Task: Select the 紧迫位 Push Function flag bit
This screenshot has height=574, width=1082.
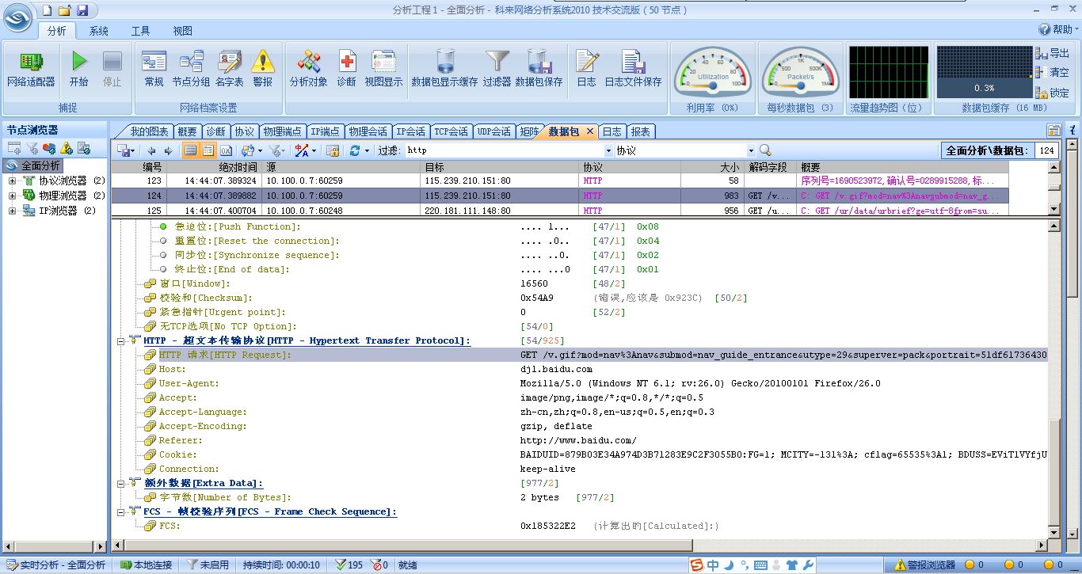Action: click(238, 227)
